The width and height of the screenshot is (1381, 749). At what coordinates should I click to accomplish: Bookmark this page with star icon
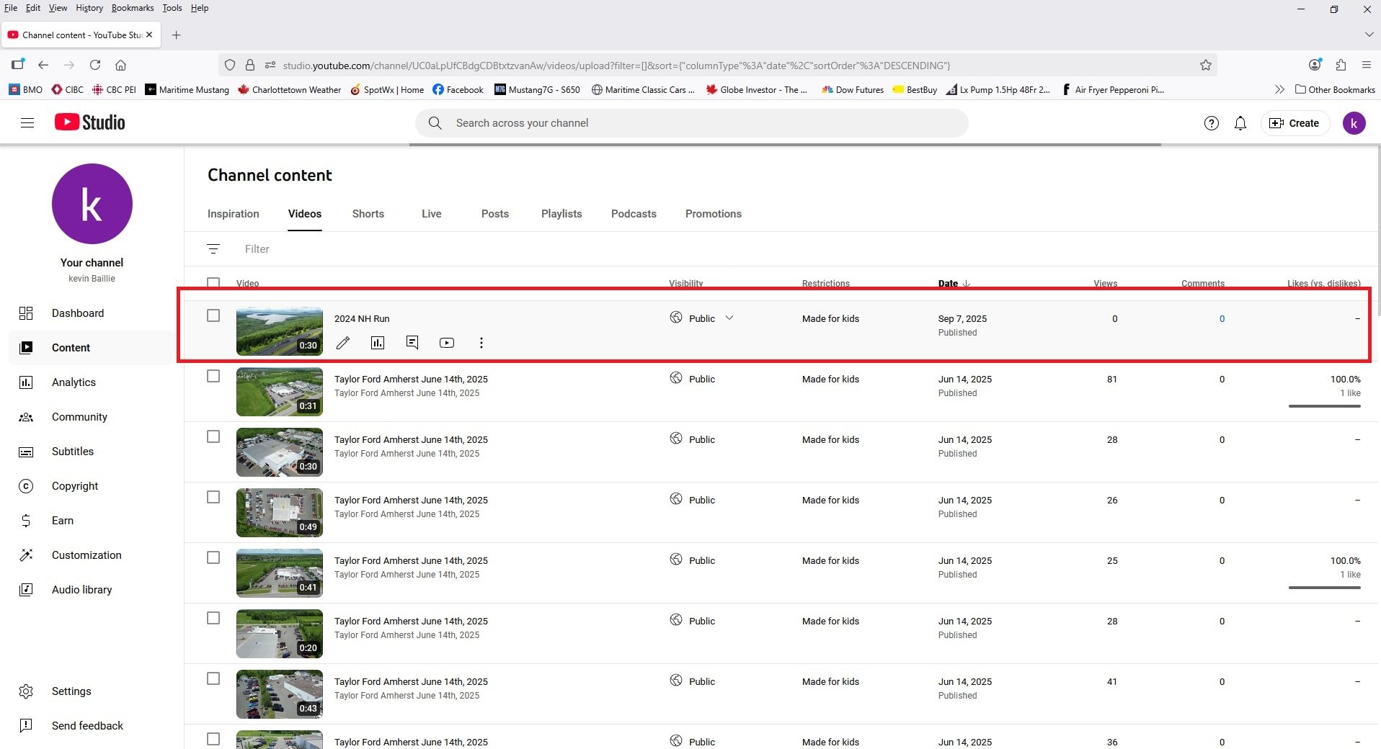(1206, 65)
